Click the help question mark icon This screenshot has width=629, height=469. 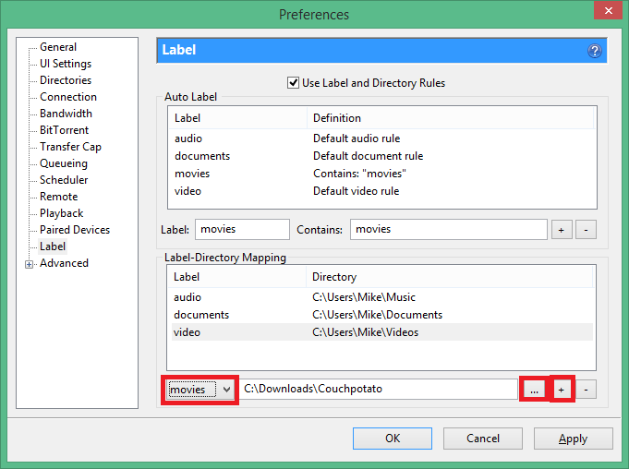[595, 51]
